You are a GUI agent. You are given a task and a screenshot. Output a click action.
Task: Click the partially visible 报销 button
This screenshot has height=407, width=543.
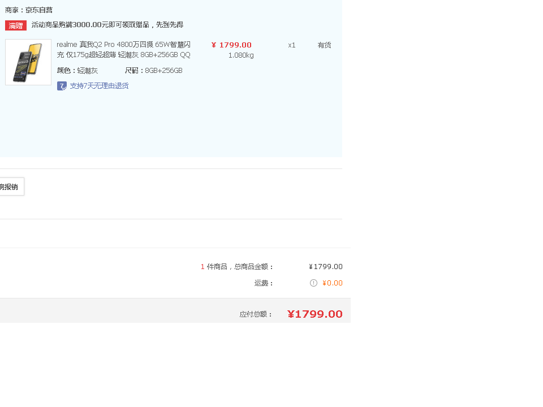[12, 187]
